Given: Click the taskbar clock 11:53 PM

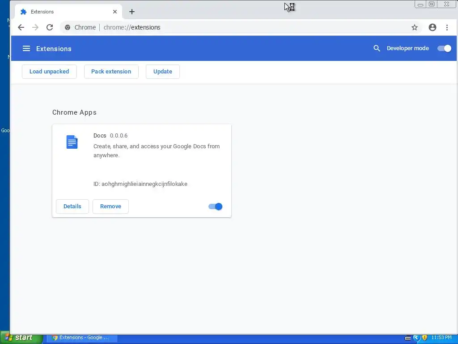Looking at the screenshot, I should (x=441, y=338).
